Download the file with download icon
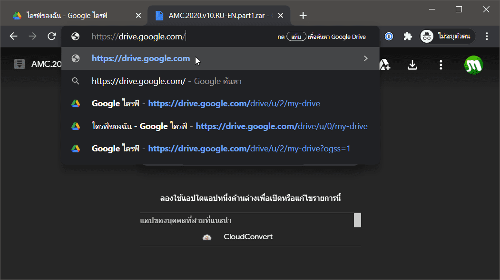500x280 pixels. click(412, 65)
